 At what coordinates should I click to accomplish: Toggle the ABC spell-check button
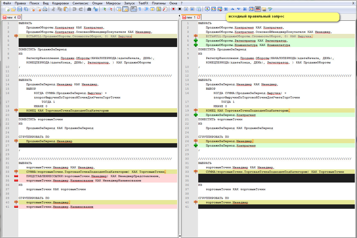click(x=258, y=9)
